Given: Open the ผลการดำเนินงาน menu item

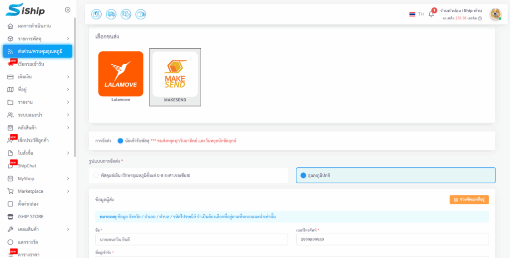Looking at the screenshot, I should click(x=34, y=26).
